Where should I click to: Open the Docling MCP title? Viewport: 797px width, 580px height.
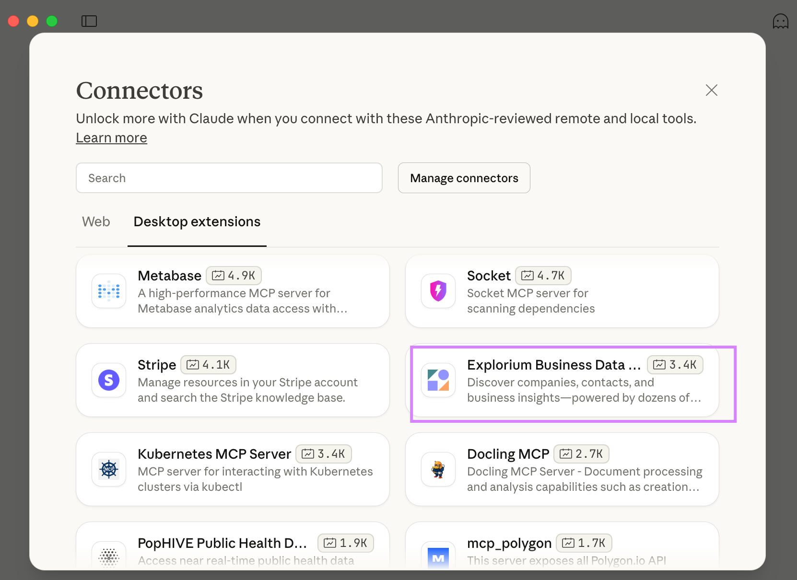click(508, 454)
